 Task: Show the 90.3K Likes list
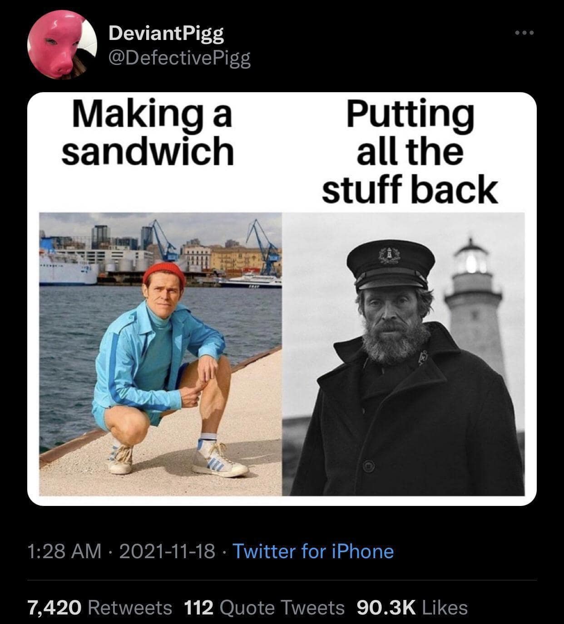[412, 607]
